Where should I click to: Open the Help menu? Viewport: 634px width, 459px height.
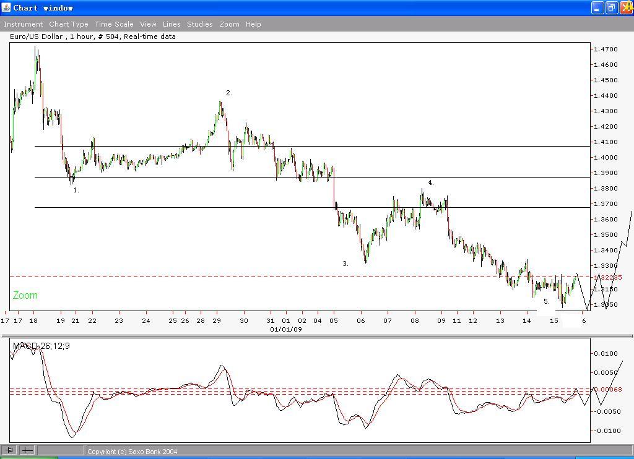(x=253, y=24)
